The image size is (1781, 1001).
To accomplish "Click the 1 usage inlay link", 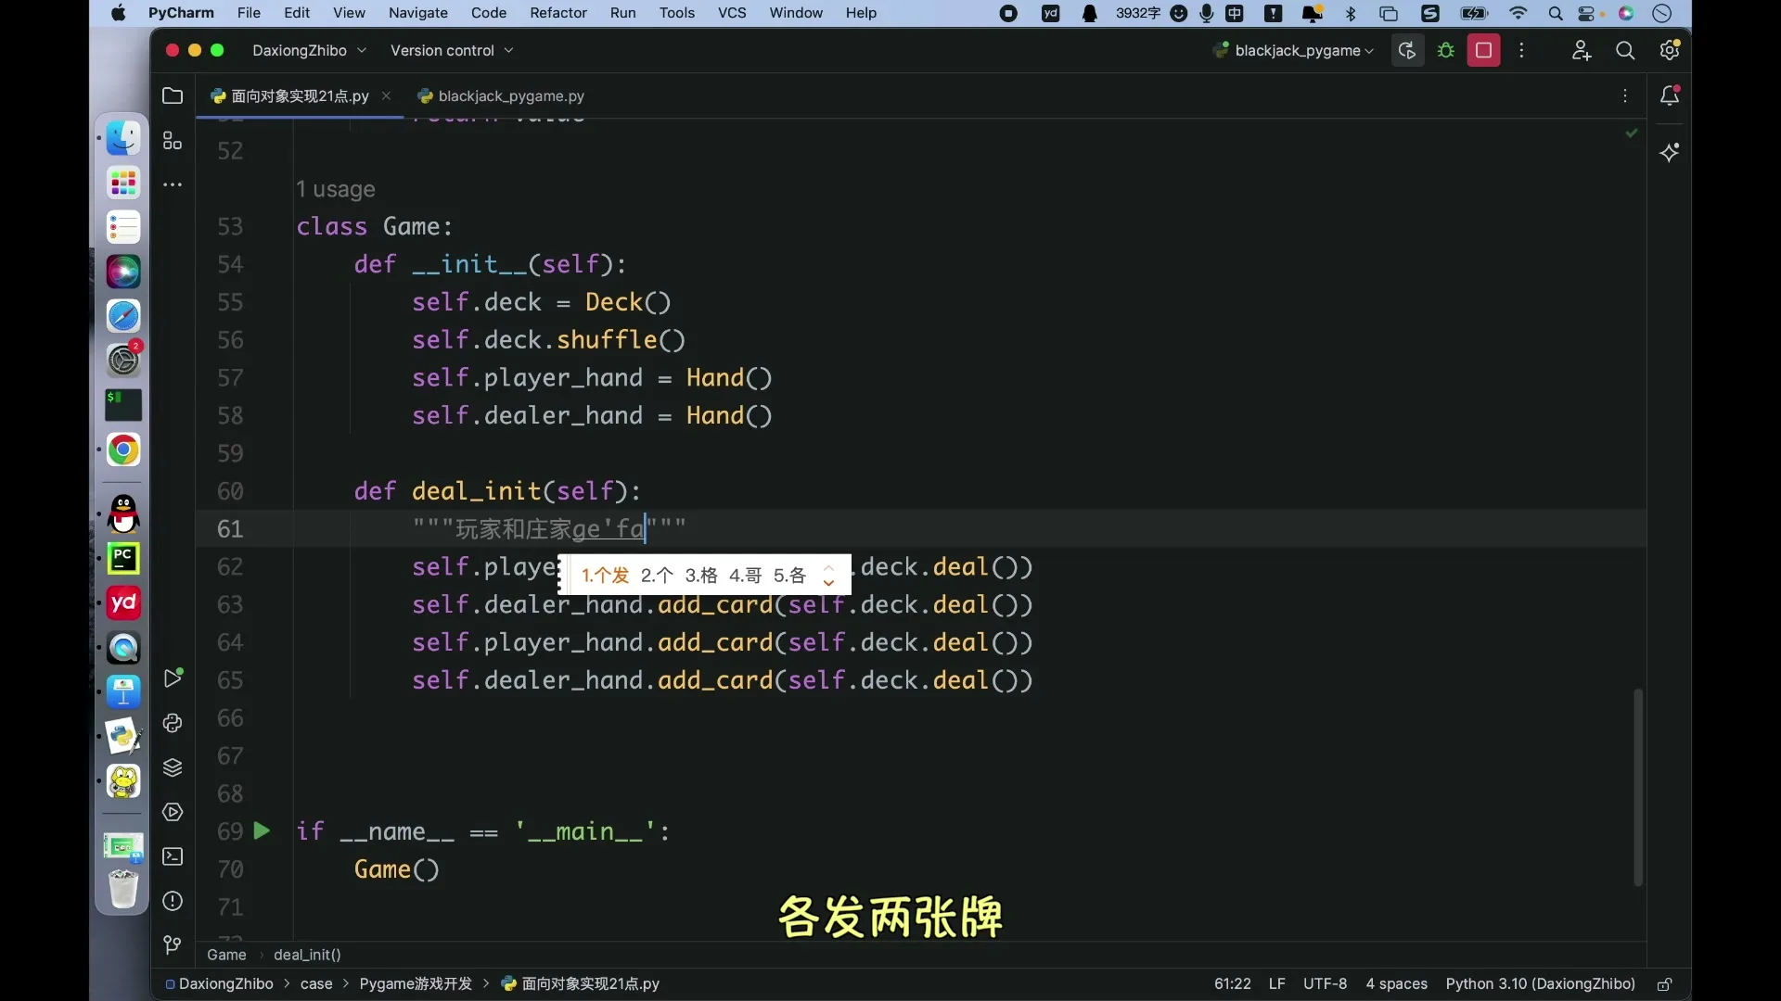I will pyautogui.click(x=336, y=189).
